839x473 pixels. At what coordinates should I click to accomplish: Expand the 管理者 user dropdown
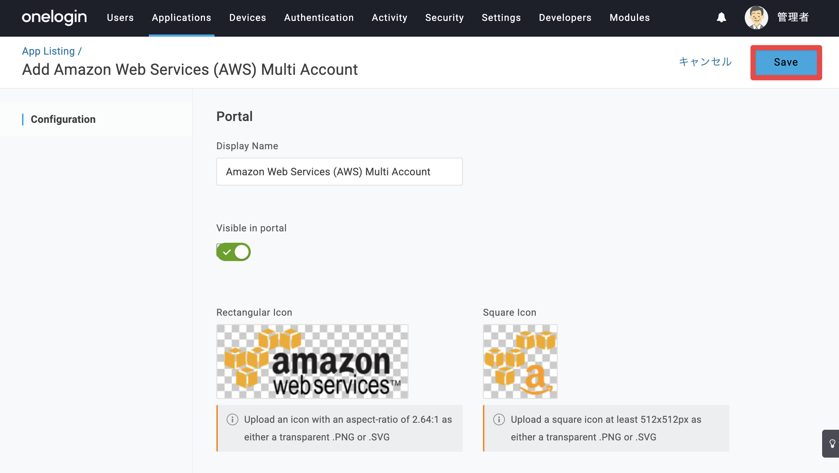point(793,17)
